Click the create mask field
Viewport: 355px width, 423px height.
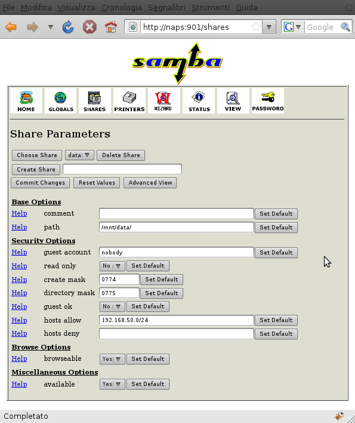(x=119, y=279)
